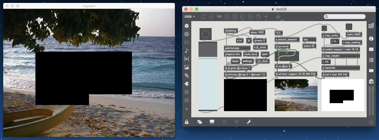Image resolution: width=379 pixels, height=140 pixels.
Task: Add a new object box from top toolbar
Action: (x=204, y=17)
